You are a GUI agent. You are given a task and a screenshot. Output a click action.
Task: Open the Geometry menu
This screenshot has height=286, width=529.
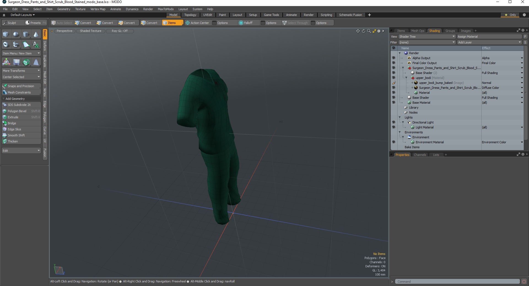[x=64, y=9]
